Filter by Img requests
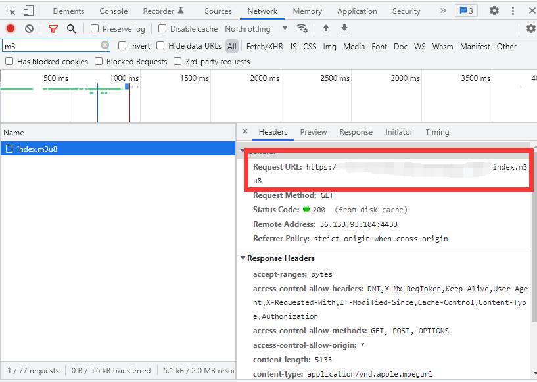This screenshot has width=537, height=382. [329, 46]
